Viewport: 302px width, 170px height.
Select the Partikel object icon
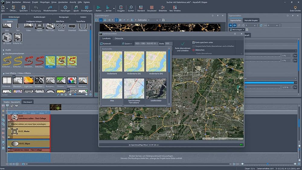point(61,27)
